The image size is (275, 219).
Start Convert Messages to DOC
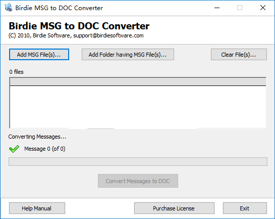click(x=138, y=181)
